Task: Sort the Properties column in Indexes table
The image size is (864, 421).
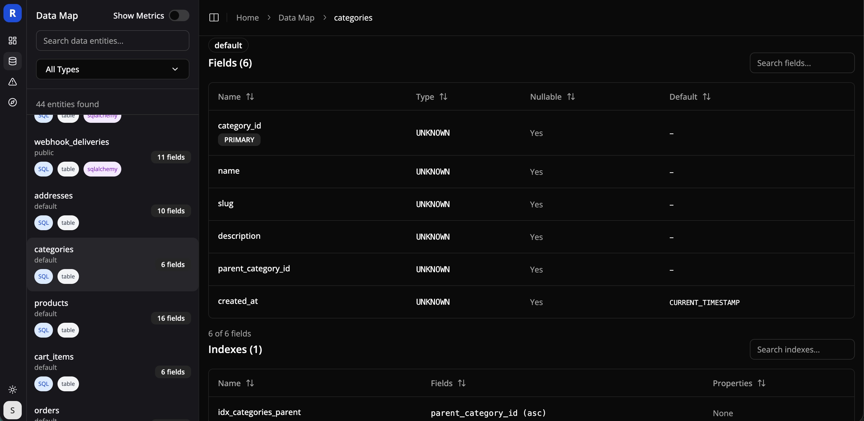Action: [762, 383]
